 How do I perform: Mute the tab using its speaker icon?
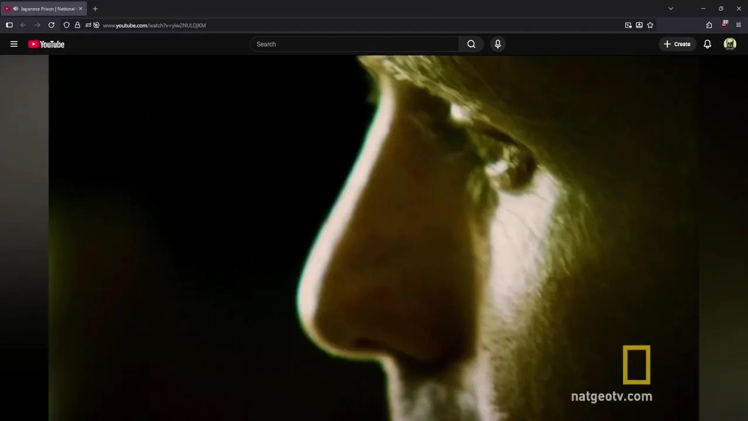click(15, 9)
